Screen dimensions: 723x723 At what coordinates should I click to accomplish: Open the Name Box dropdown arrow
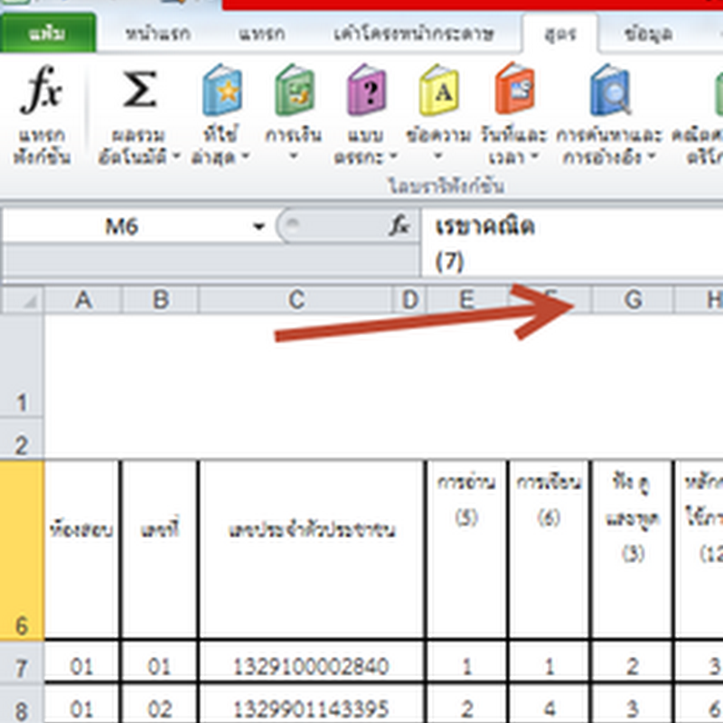(259, 227)
